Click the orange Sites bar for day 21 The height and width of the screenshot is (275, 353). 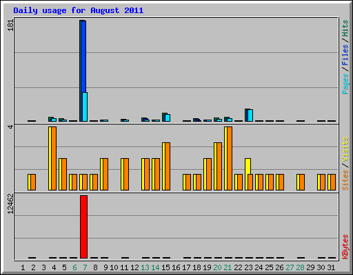[230, 158]
